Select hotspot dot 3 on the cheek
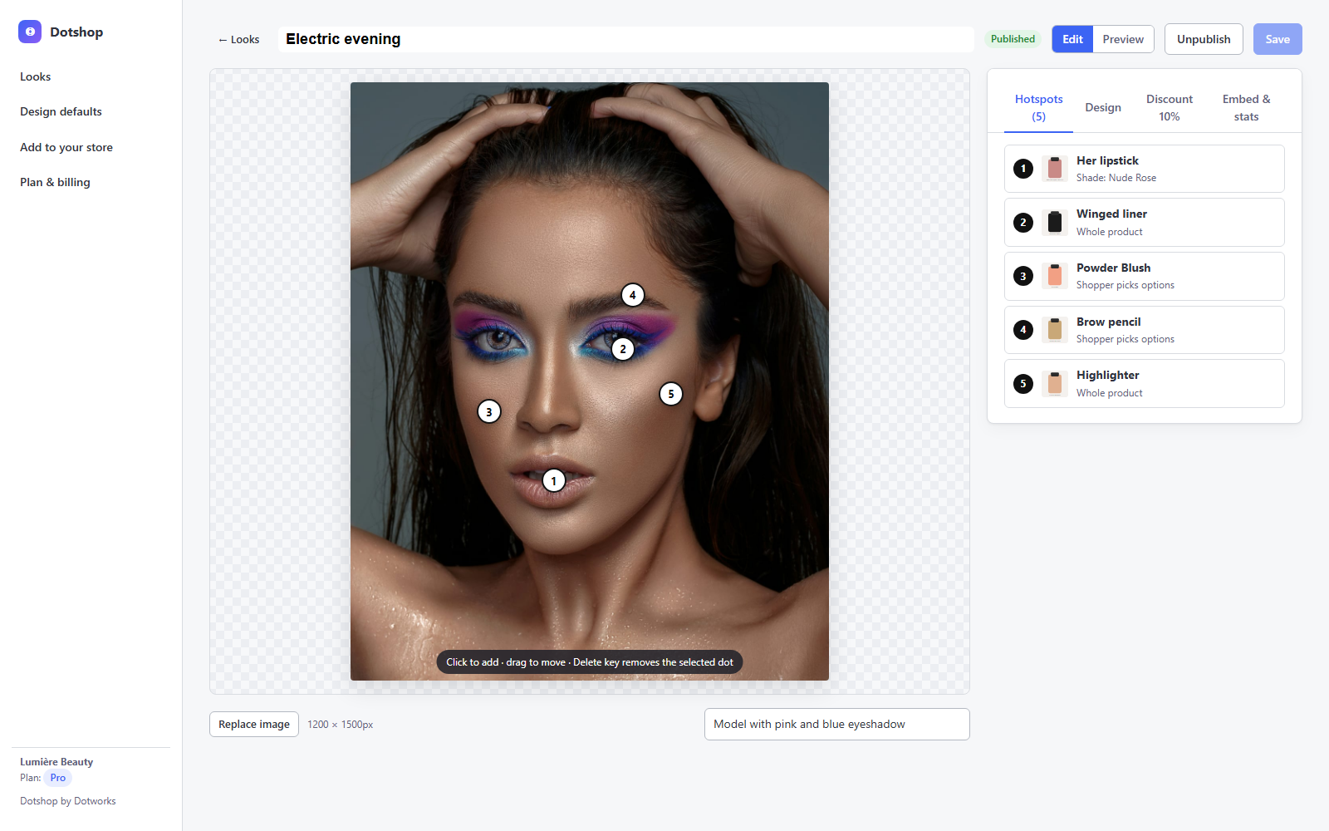The image size is (1329, 831). pos(489,411)
